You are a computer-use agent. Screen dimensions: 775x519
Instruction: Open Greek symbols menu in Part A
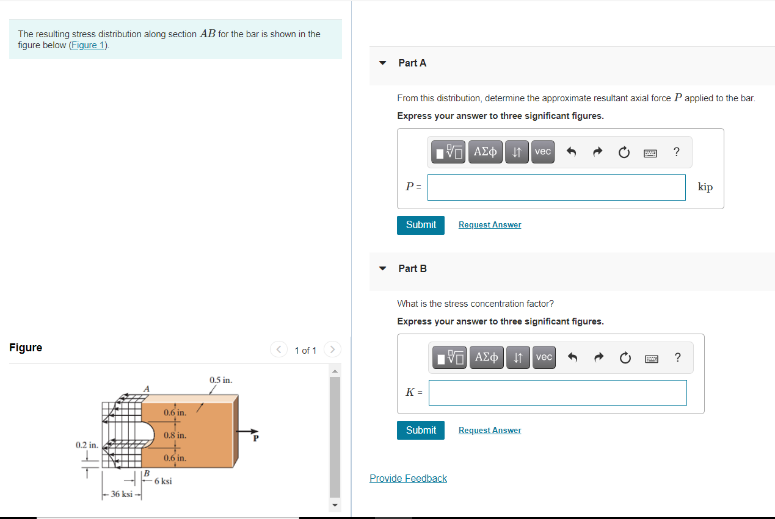click(486, 152)
